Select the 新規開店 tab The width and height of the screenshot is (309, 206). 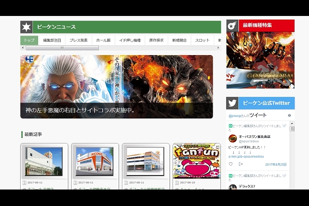(179, 40)
